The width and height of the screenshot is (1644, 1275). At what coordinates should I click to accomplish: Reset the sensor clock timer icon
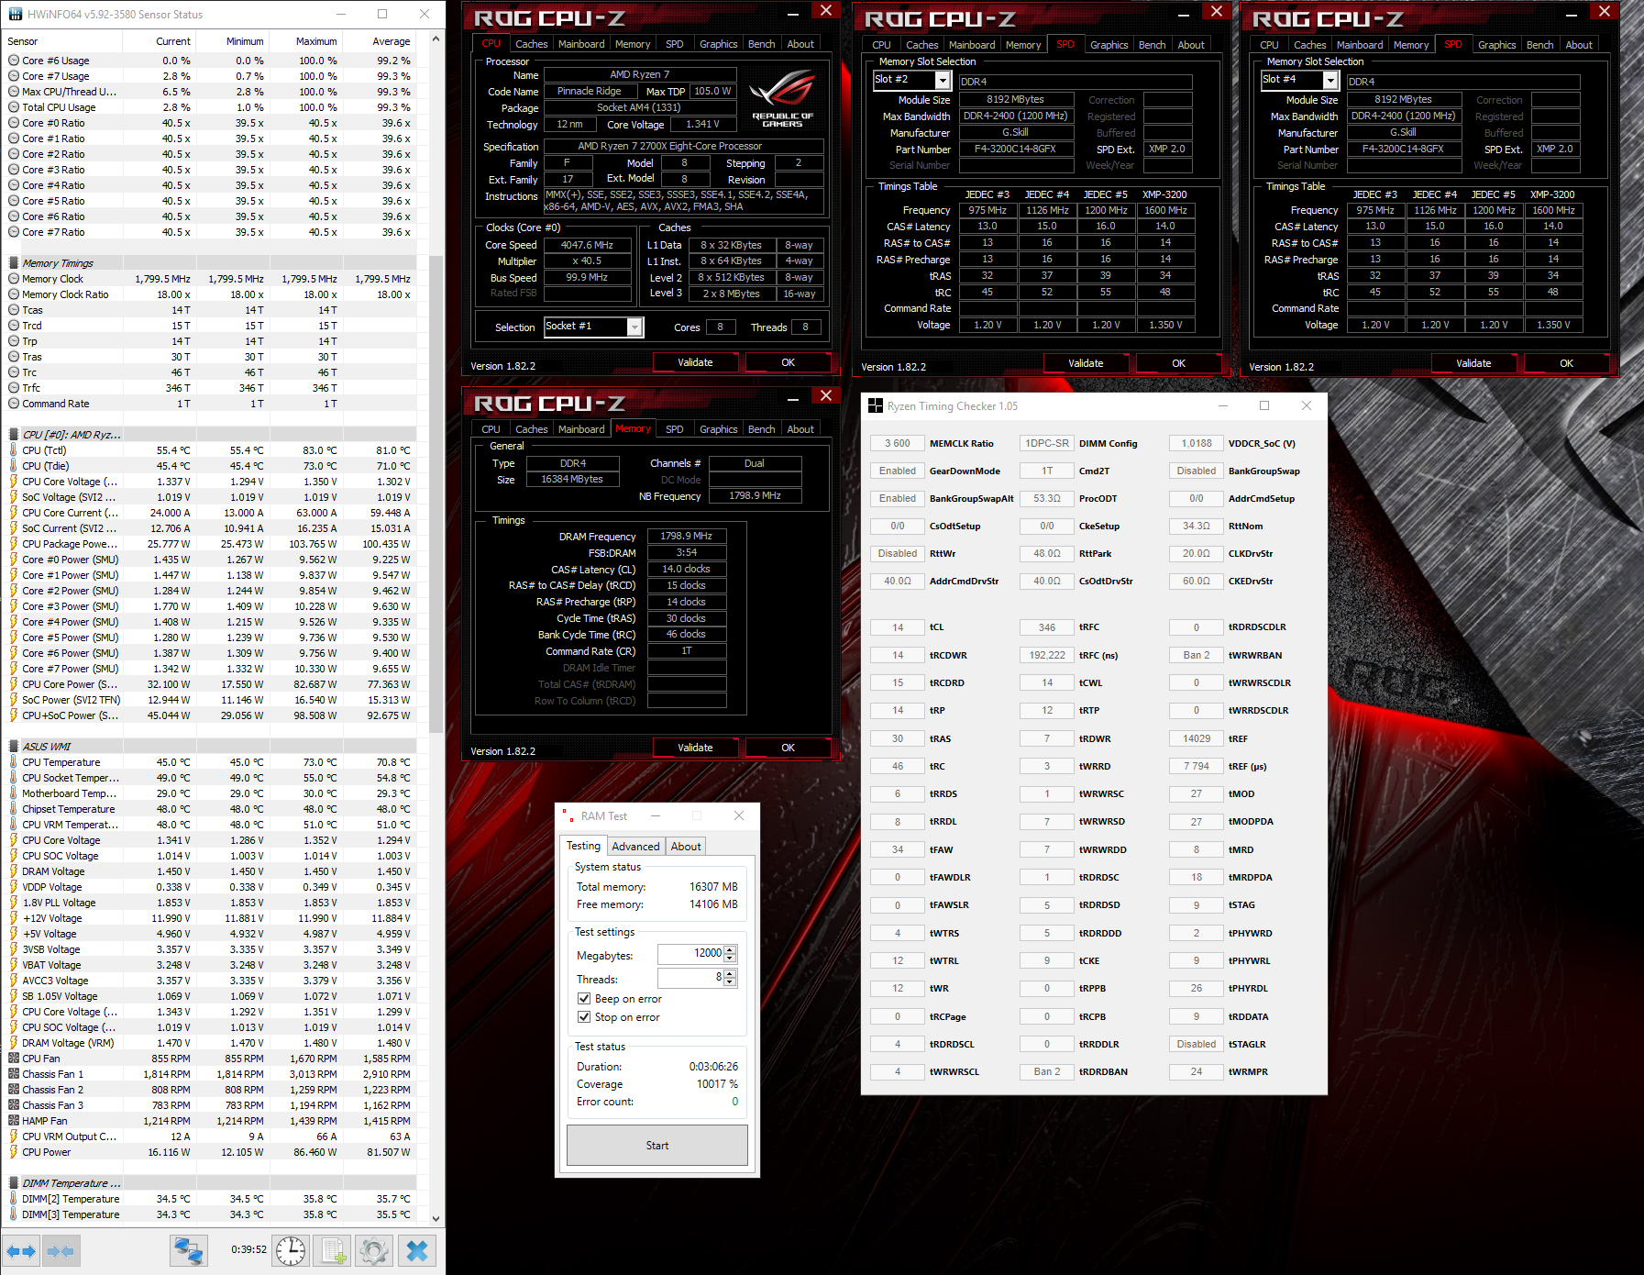(291, 1251)
